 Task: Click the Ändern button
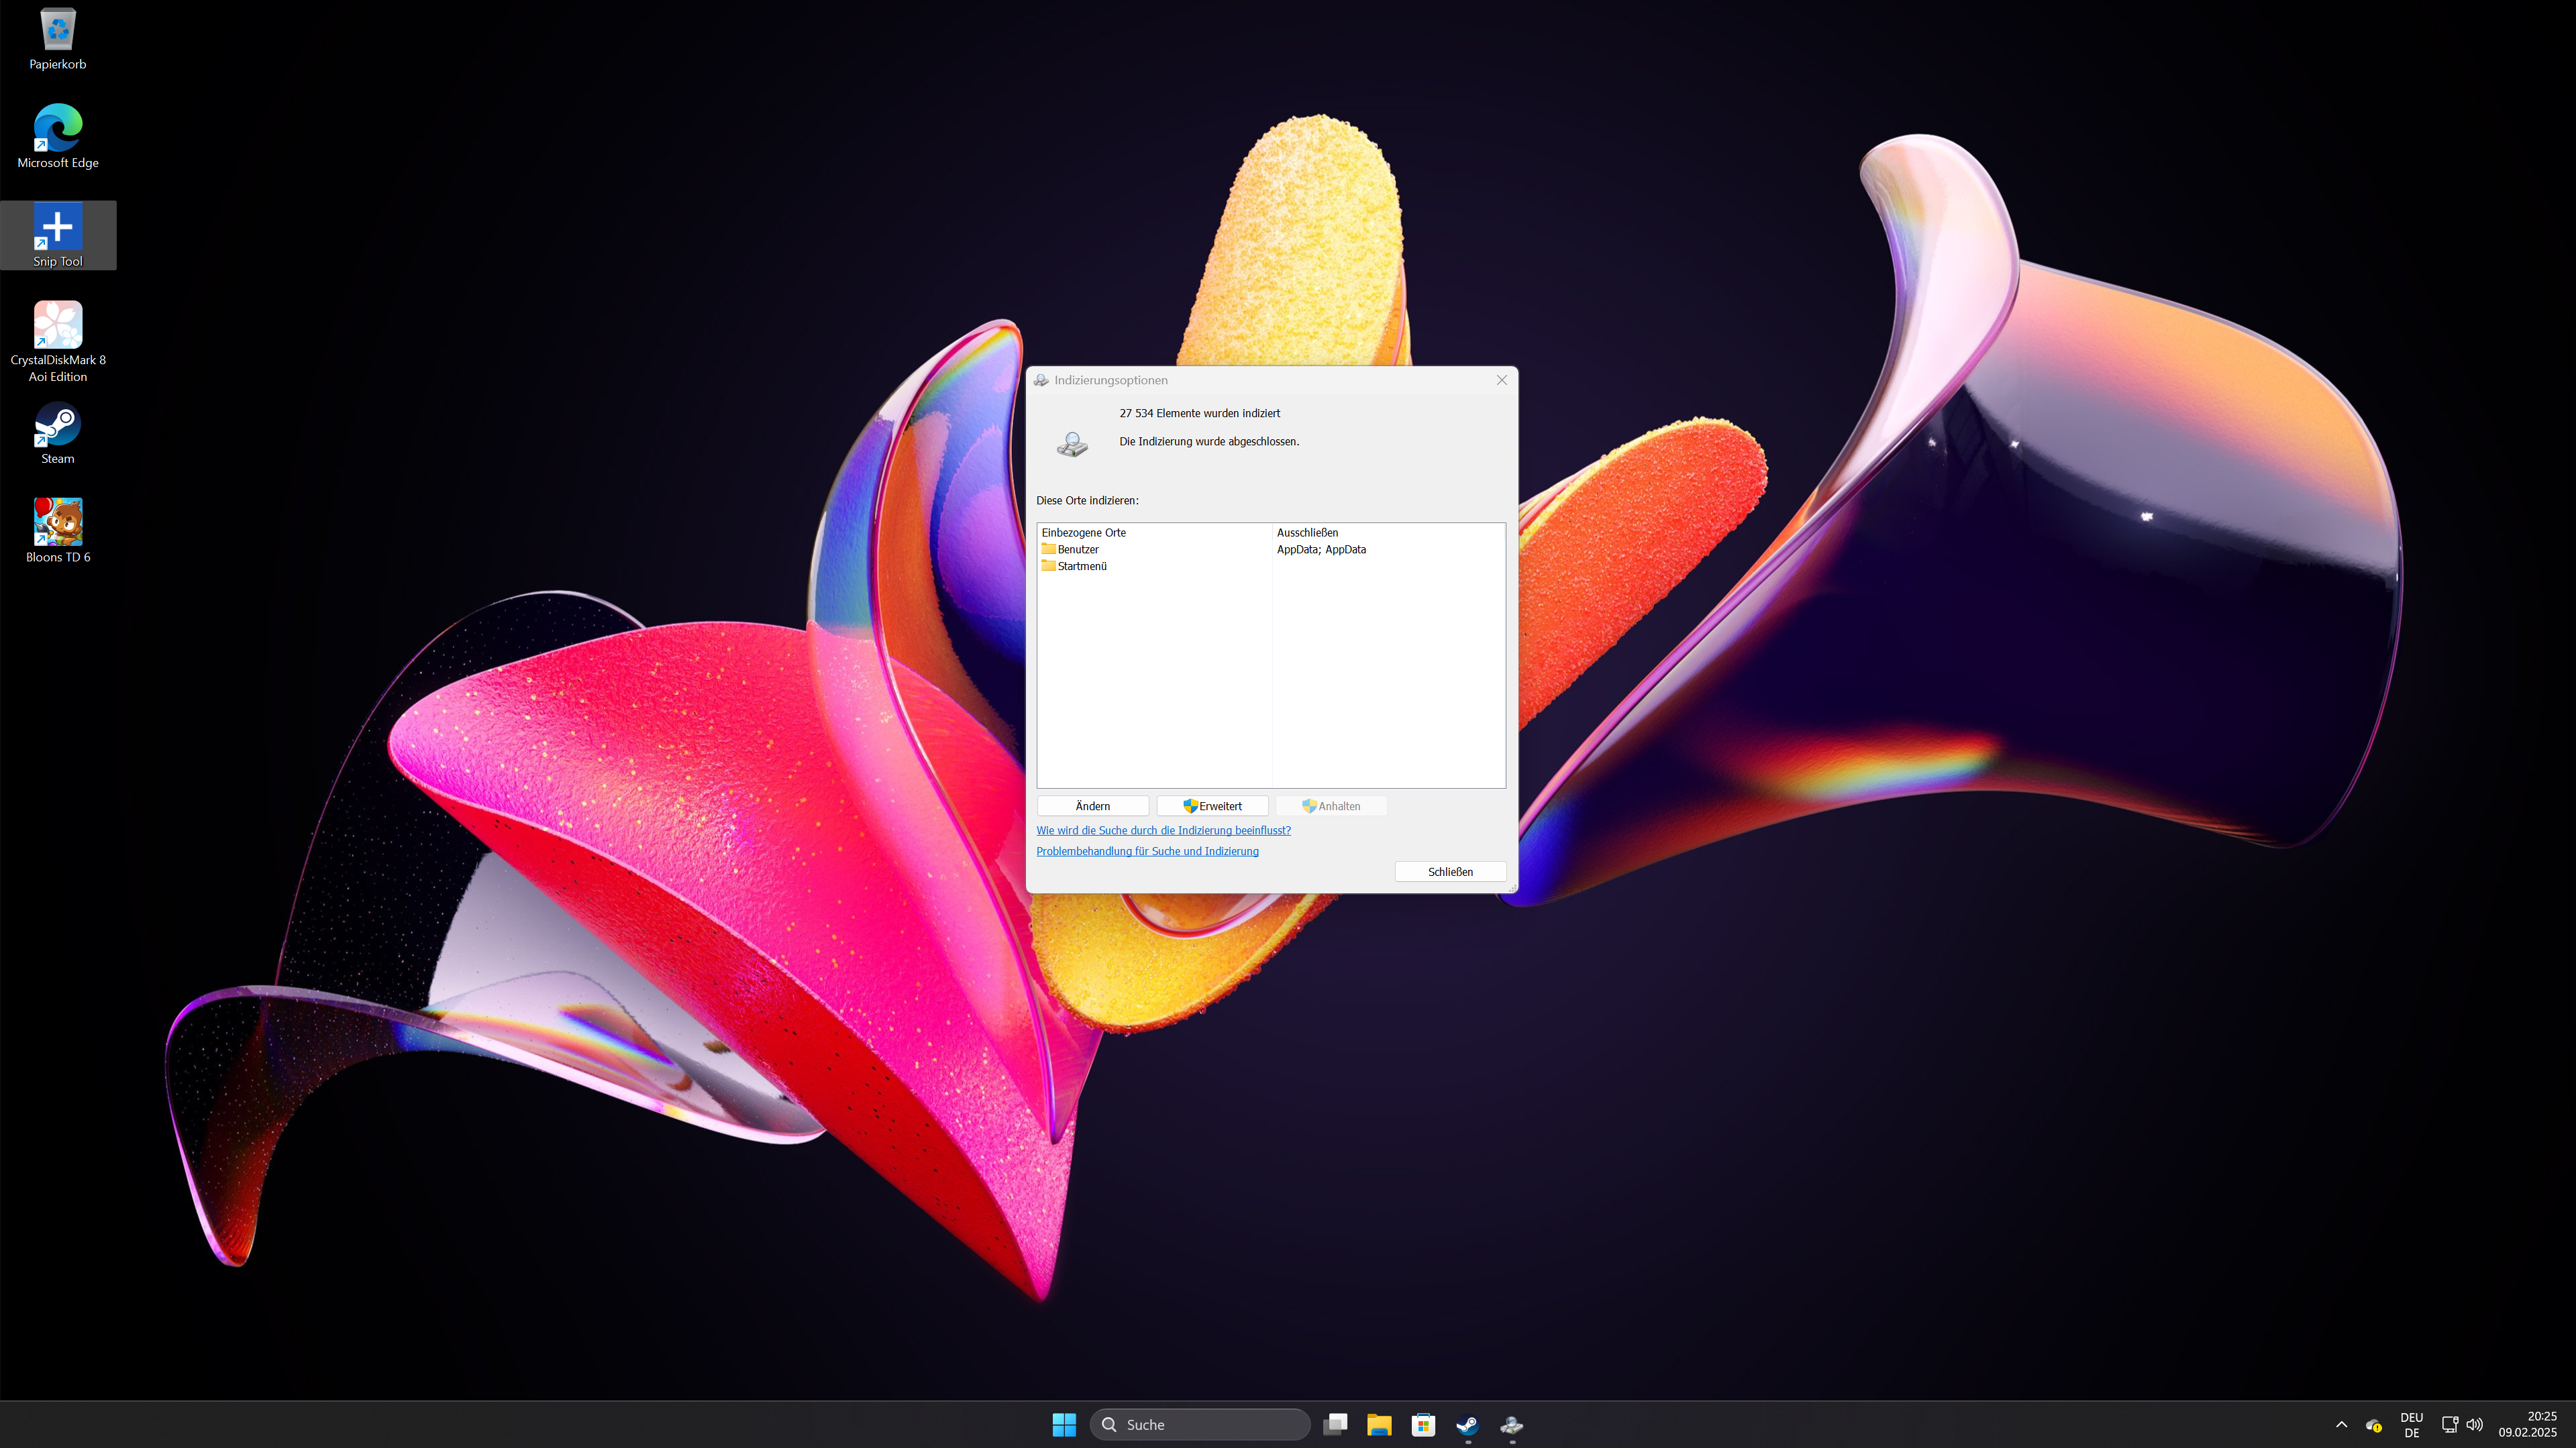point(1092,805)
